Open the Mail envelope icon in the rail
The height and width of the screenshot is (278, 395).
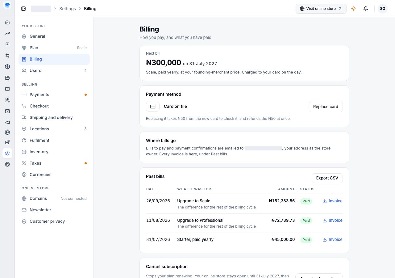click(x=7, y=111)
